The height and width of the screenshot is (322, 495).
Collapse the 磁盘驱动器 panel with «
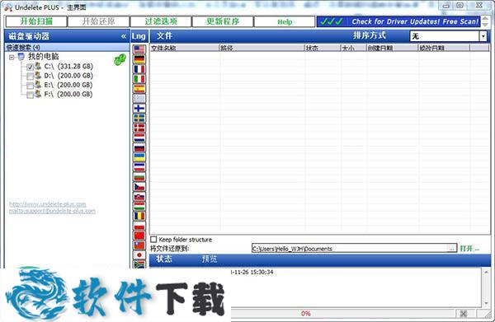pyautogui.click(x=124, y=36)
